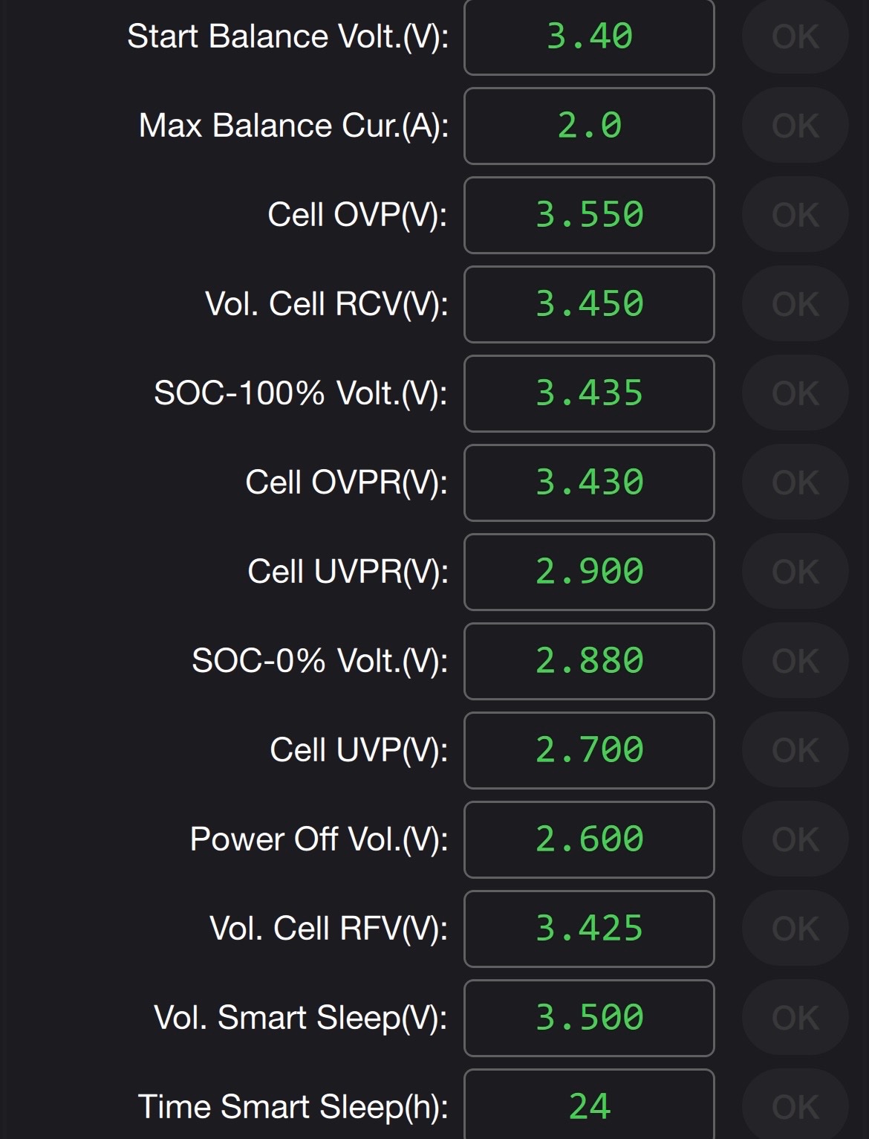
Task: Click the Cell UVP voltage field
Action: pos(589,750)
